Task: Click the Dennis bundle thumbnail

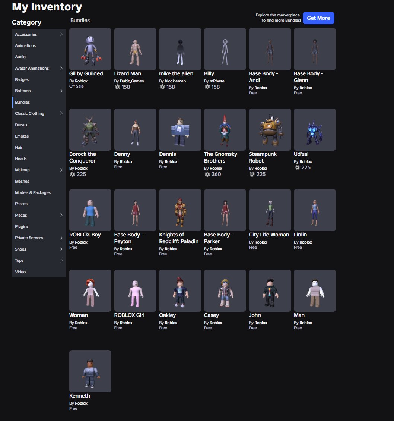Action: pyautogui.click(x=180, y=129)
